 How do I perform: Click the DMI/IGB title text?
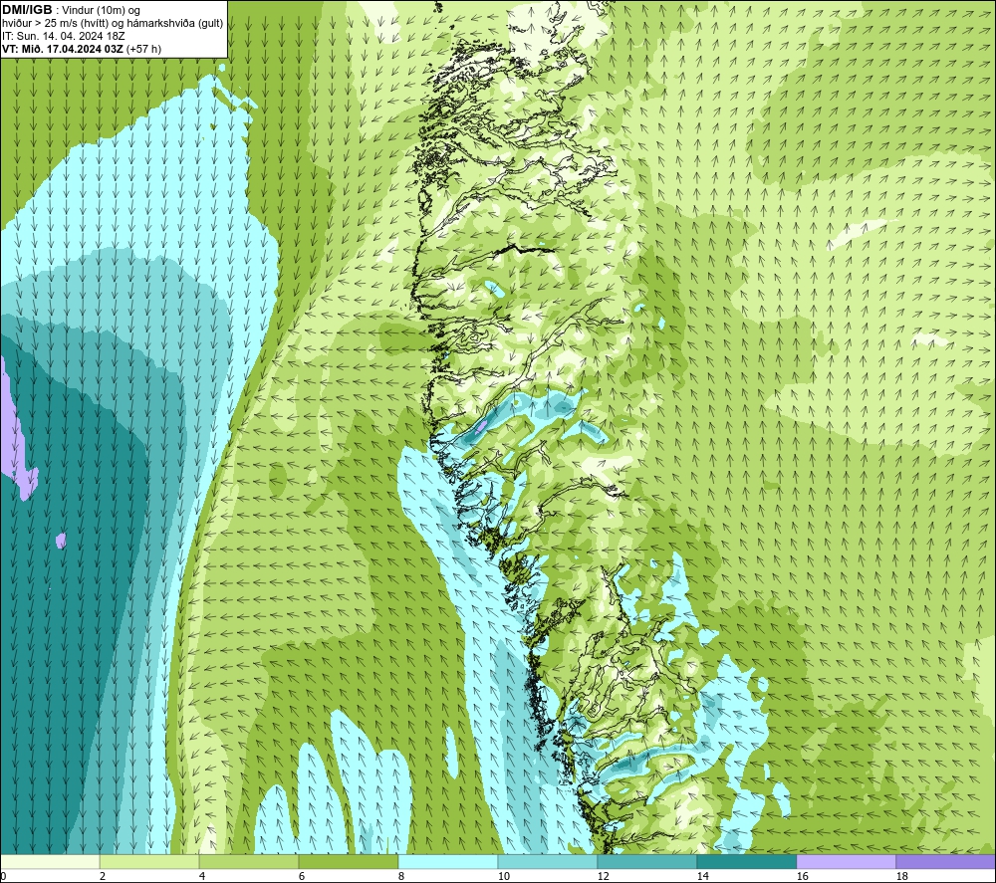pyautogui.click(x=27, y=10)
